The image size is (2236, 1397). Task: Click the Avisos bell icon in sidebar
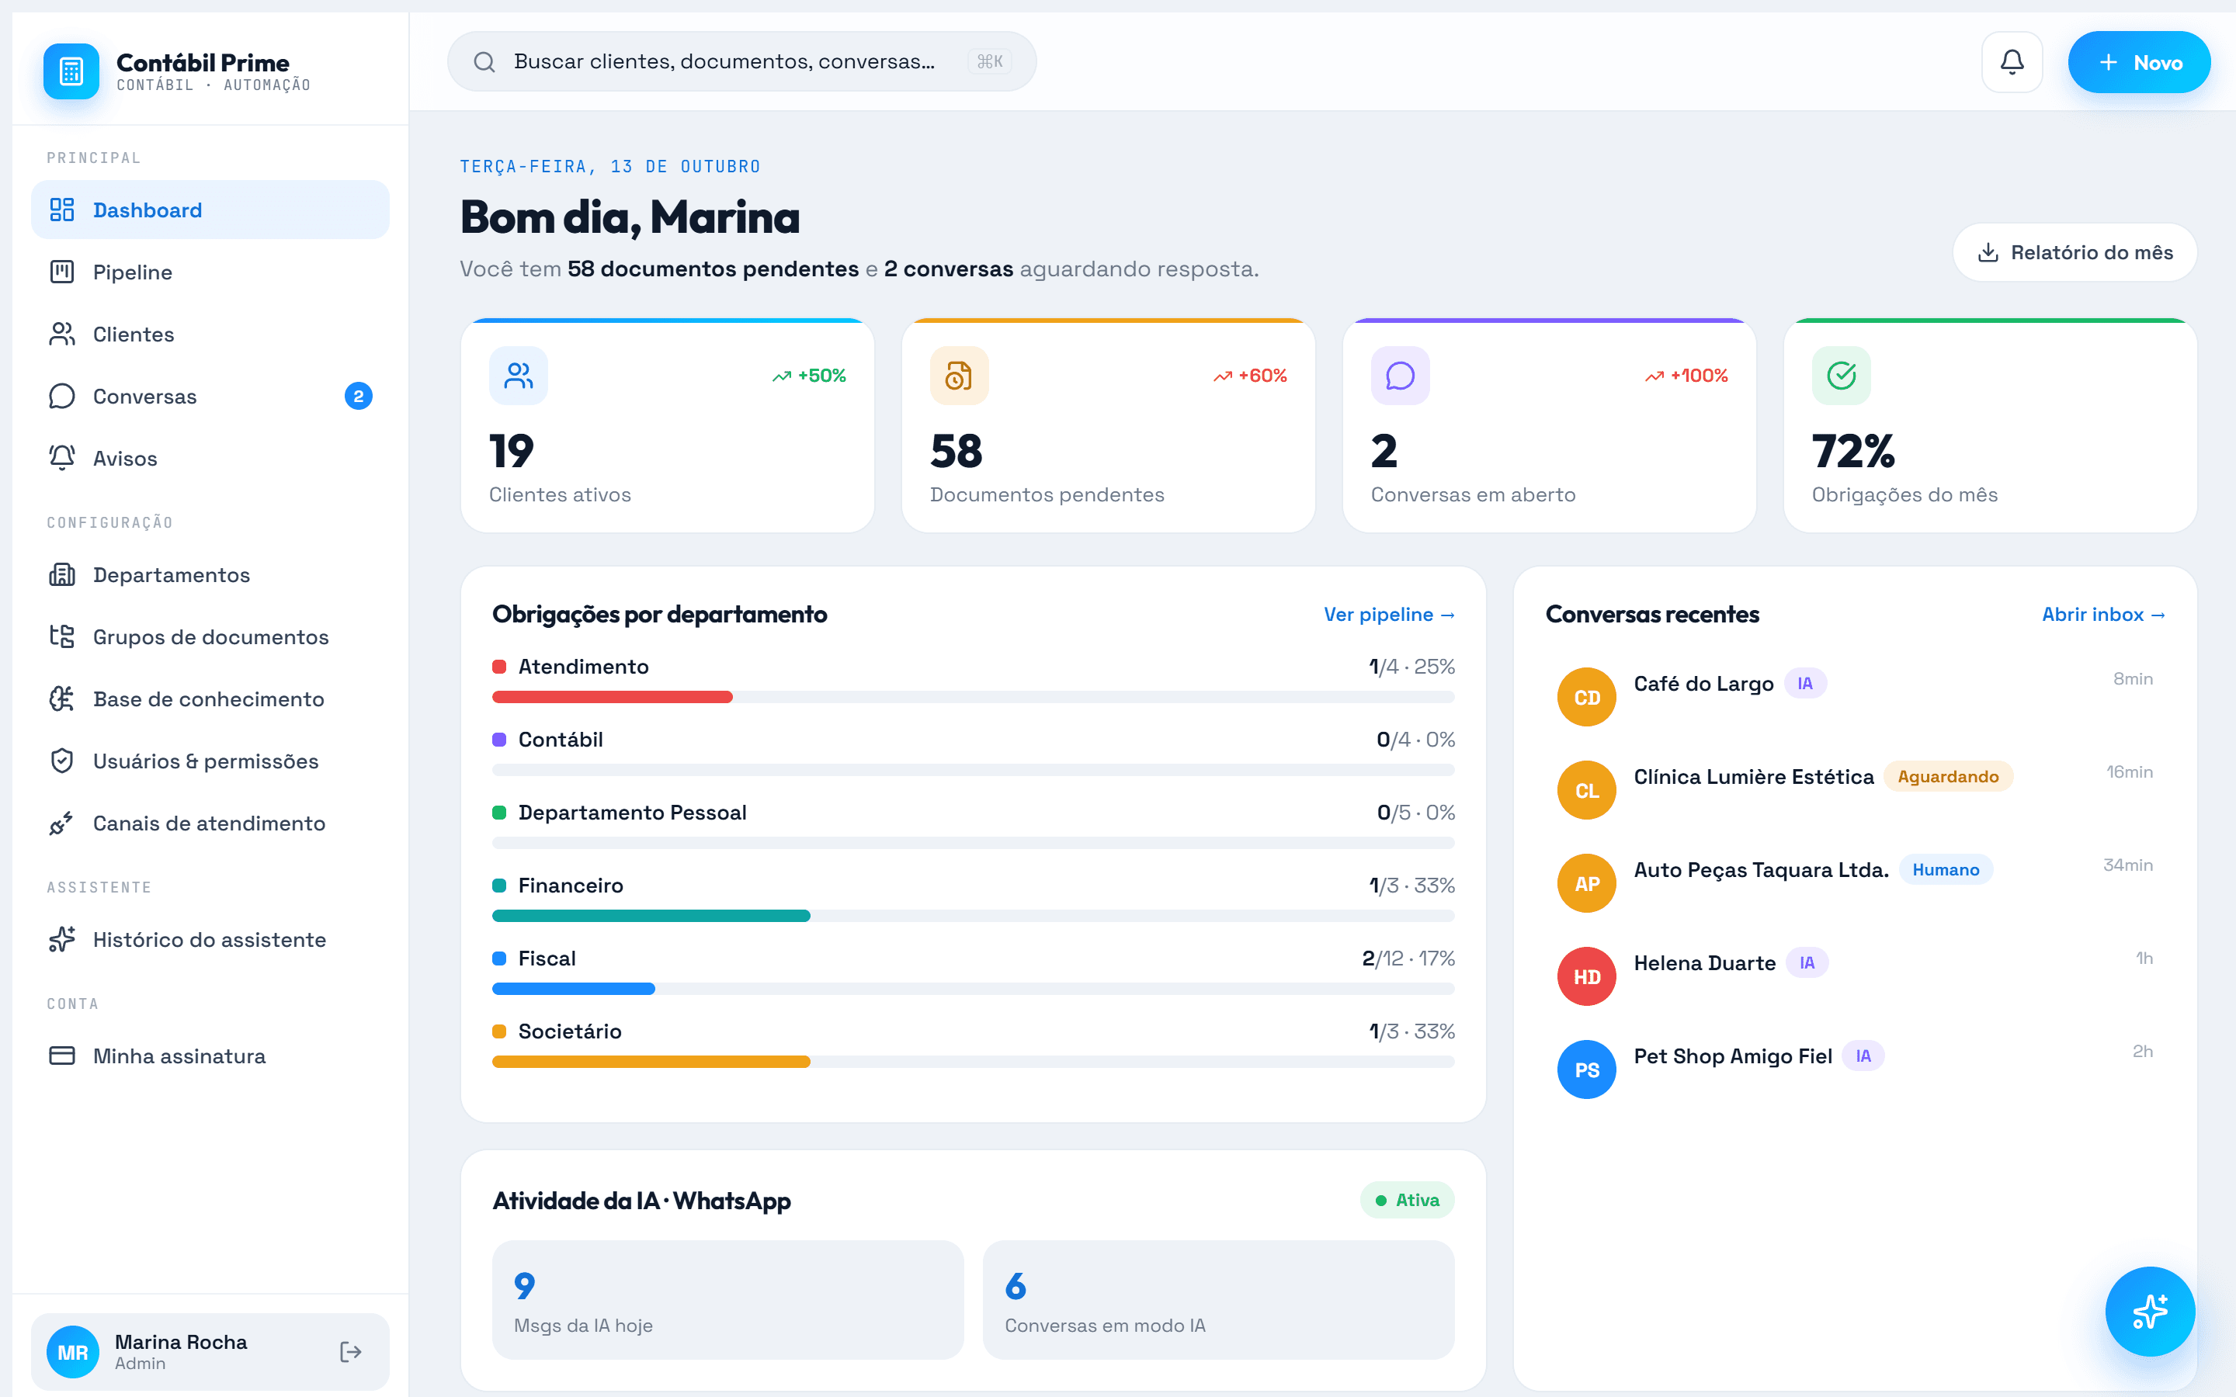click(62, 457)
